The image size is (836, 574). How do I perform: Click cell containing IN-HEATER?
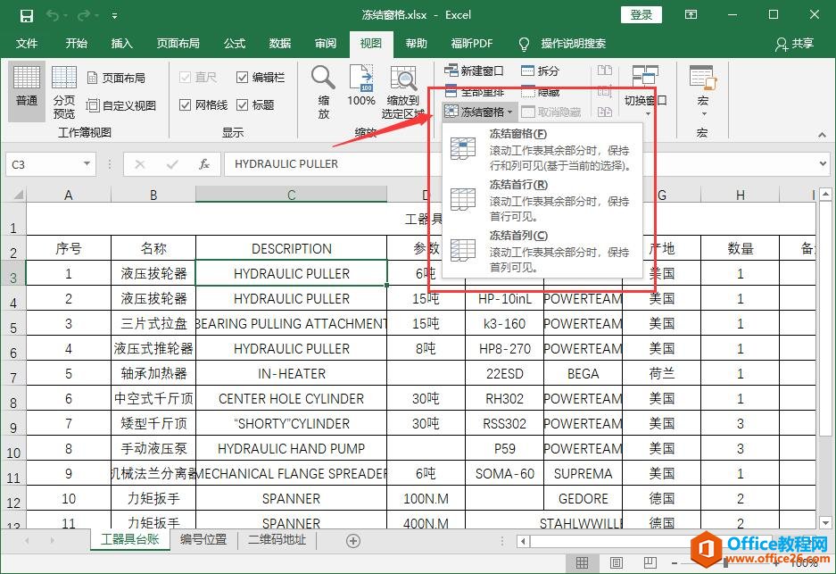point(291,373)
